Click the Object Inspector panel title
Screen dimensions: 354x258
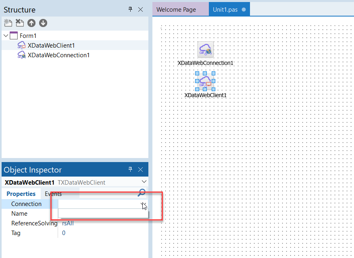pyautogui.click(x=33, y=170)
